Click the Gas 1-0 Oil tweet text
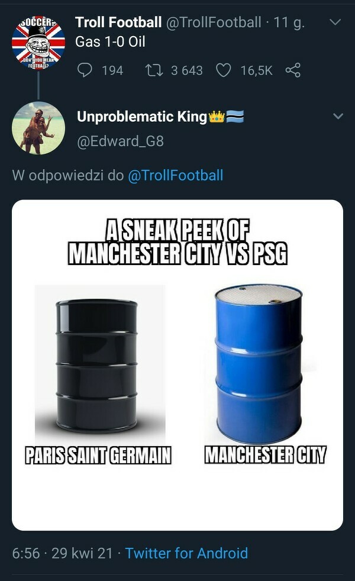The image size is (355, 581). tap(110, 42)
